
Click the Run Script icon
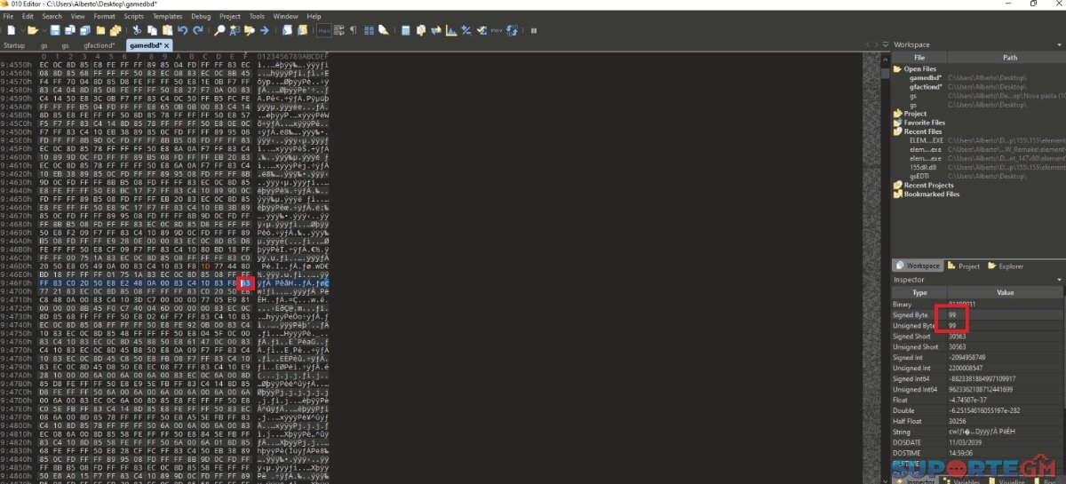tap(288, 30)
